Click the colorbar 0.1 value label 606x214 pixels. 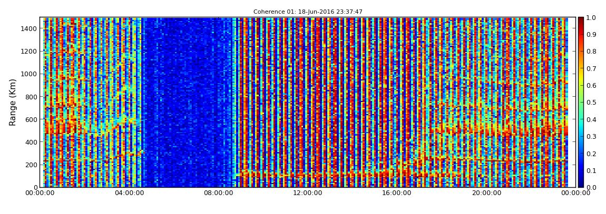(591, 170)
